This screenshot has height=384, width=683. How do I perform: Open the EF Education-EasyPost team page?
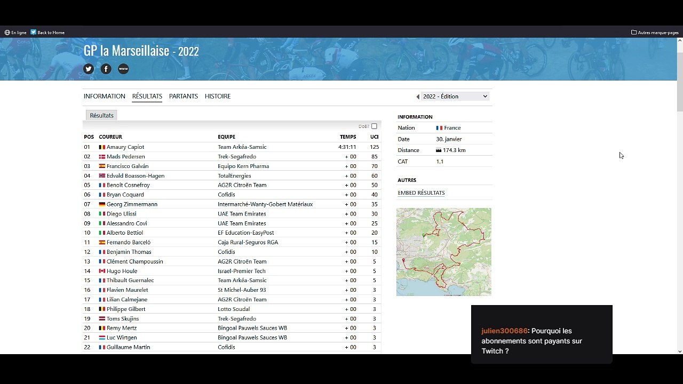[246, 233]
